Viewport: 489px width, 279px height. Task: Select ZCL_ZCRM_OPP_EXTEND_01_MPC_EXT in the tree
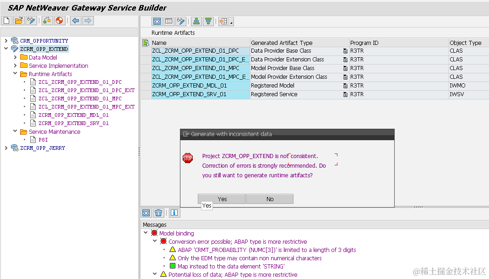87,107
